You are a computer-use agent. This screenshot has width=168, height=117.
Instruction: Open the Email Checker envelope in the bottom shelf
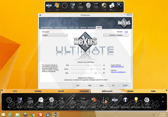[41, 100]
